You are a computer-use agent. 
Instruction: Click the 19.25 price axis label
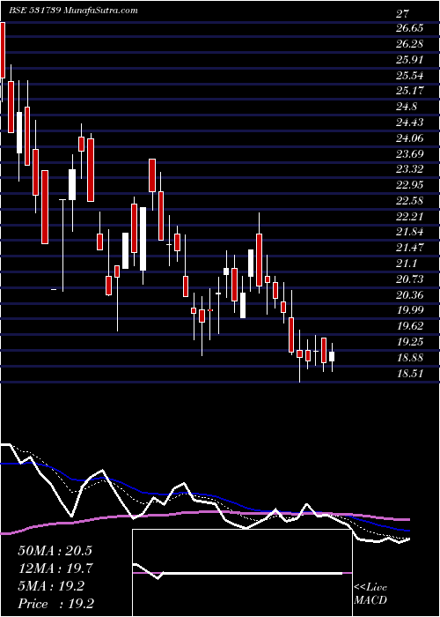pyautogui.click(x=410, y=342)
